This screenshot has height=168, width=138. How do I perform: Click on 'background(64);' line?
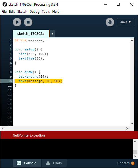point(33,76)
